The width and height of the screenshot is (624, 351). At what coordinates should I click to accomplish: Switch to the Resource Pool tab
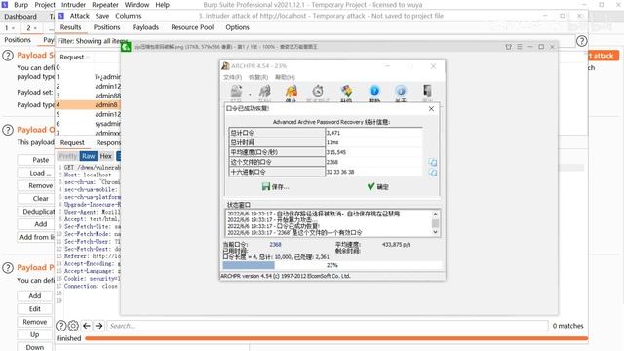pos(192,27)
